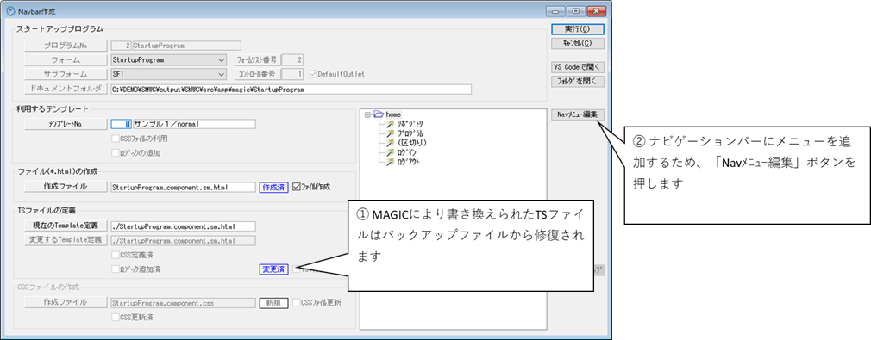
Task: Click the home folder icon in tree
Action: [x=378, y=114]
